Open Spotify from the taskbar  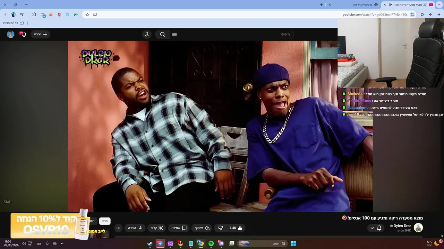[211, 243]
